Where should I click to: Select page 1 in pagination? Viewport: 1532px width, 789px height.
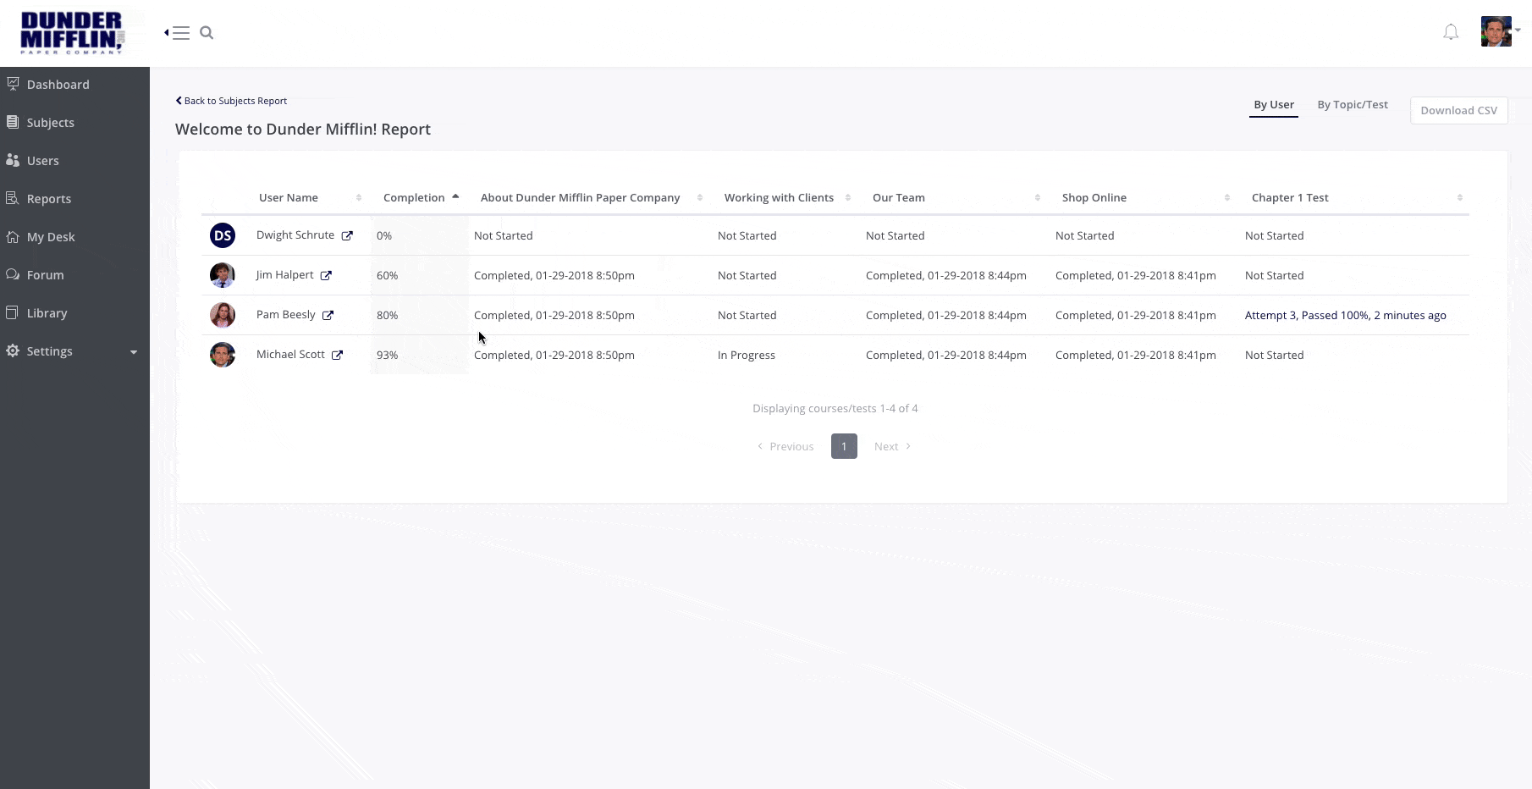click(844, 446)
